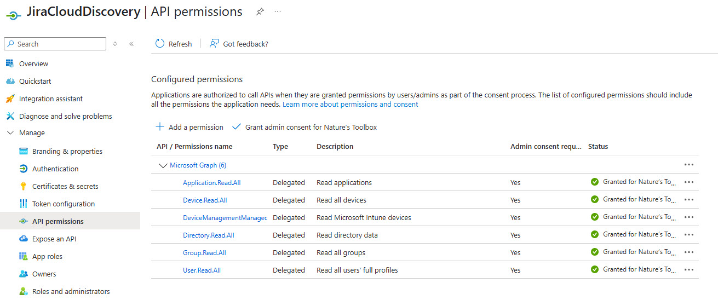Viewport: 718px width, 300px height.
Task: Grant admin consent for Nature's Toolbox
Action: click(x=305, y=127)
